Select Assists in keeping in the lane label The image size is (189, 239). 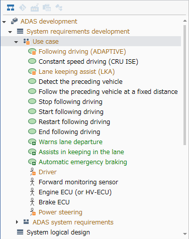[x=81, y=152]
